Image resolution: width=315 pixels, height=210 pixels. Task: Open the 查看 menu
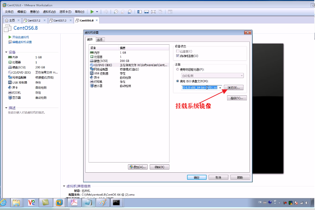(35, 12)
